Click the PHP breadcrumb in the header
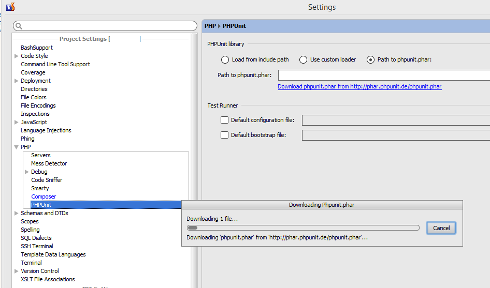490x288 pixels. pyautogui.click(x=210, y=26)
